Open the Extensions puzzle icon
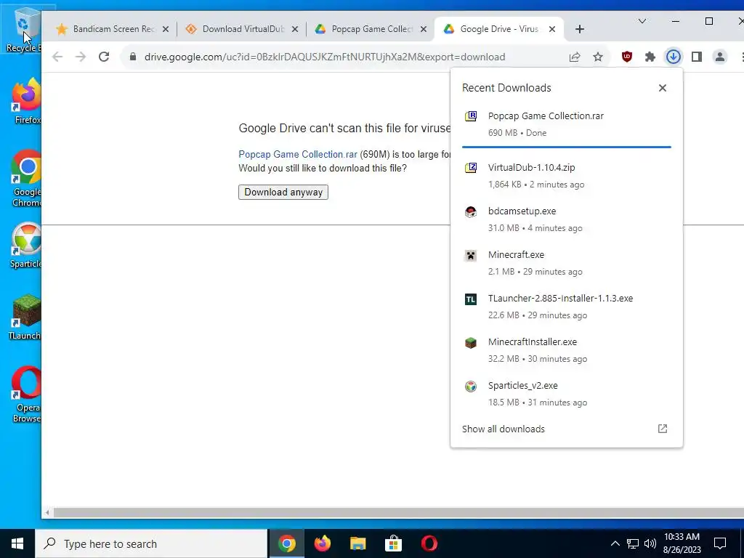The height and width of the screenshot is (558, 744). pyautogui.click(x=650, y=57)
